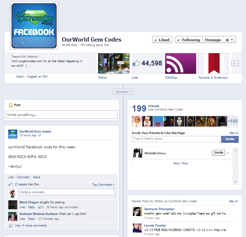Open the Rewards & Giveaways ribbon tile
This screenshot has height=237, width=246.
tap(214, 64)
